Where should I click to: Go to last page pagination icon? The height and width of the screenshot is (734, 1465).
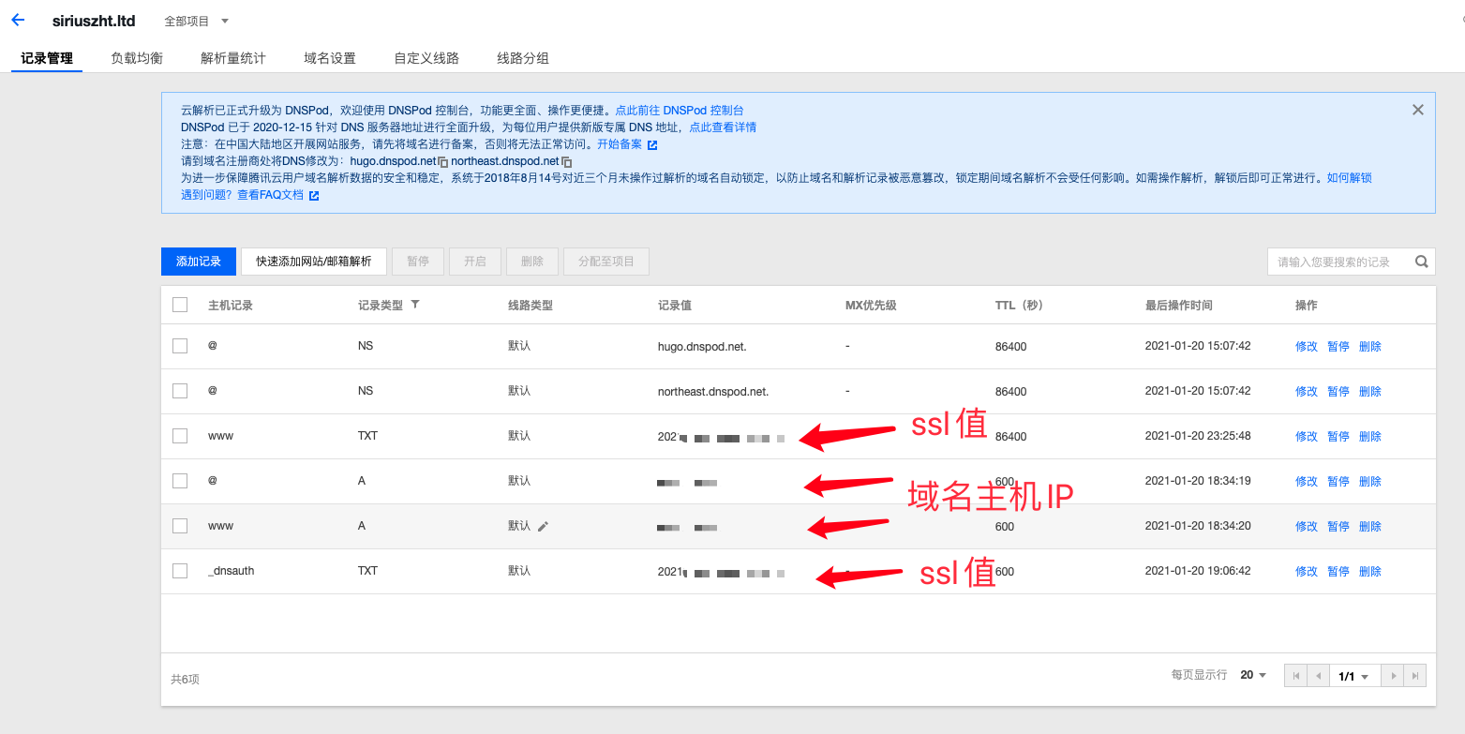1415,676
